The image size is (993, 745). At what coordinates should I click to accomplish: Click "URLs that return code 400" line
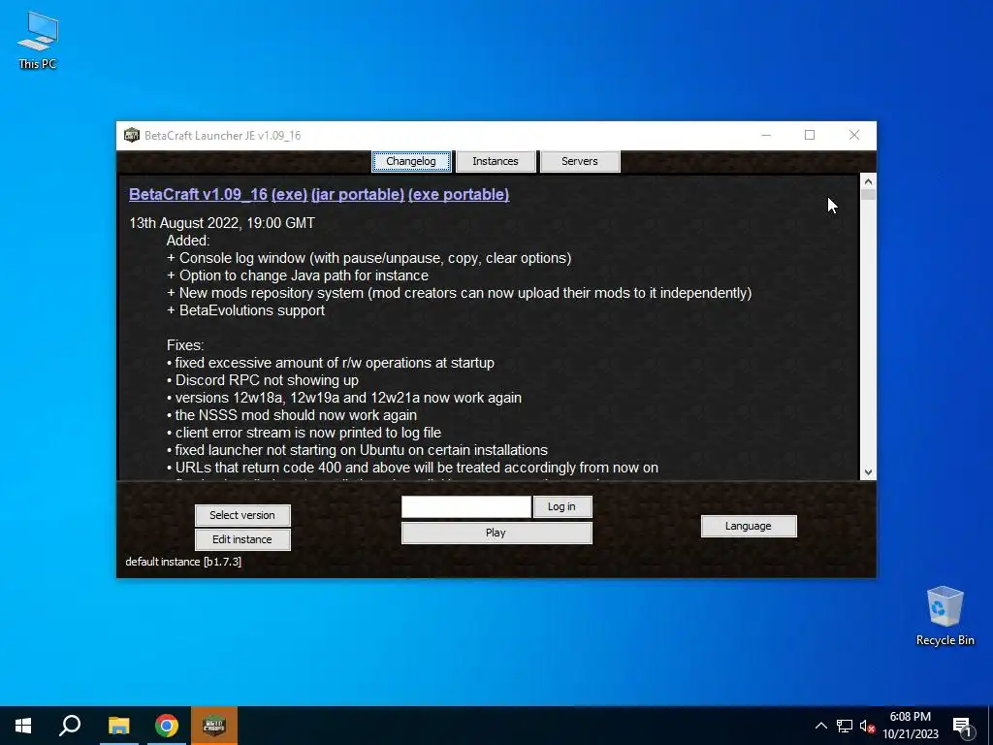(412, 468)
